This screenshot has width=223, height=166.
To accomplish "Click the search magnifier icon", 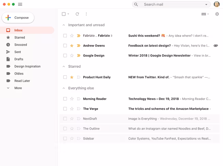I will [136, 4].
